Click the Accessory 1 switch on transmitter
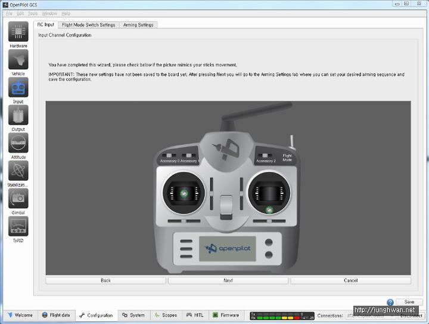The width and height of the screenshot is (429, 324). [188, 155]
